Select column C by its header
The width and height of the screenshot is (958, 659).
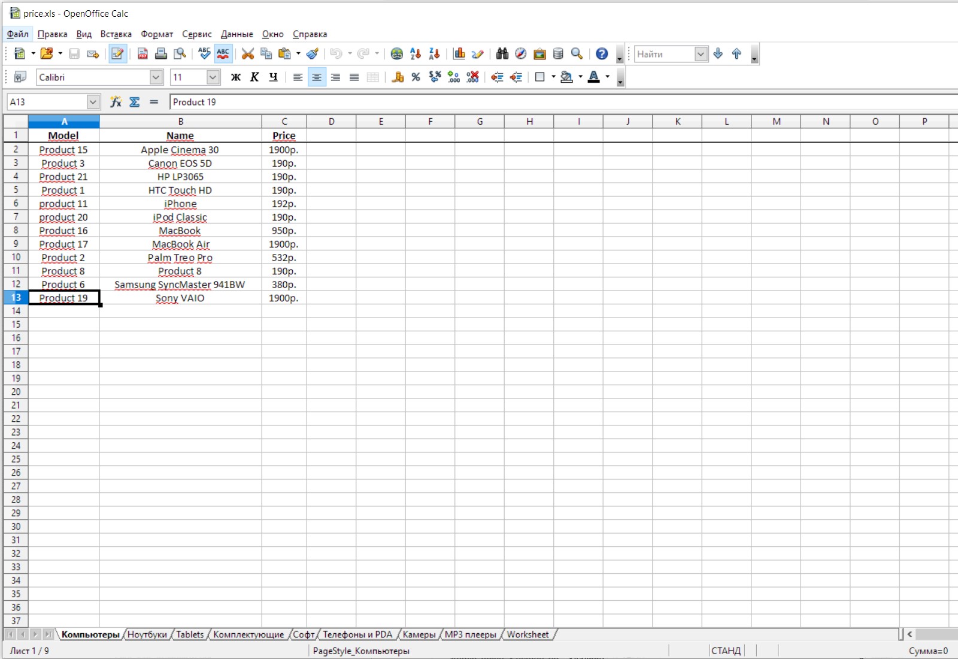click(284, 122)
